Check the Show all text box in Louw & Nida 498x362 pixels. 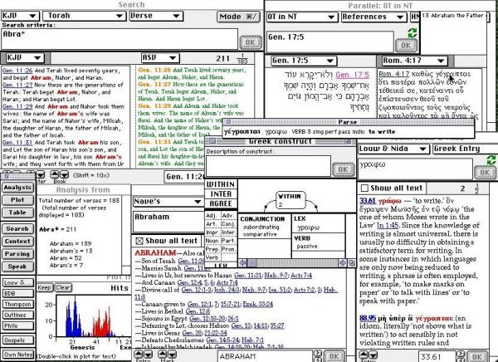pyautogui.click(x=364, y=188)
